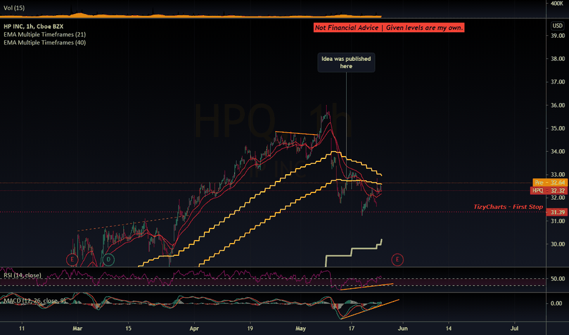
Task: Click the 400K volume axis label
Action: click(x=557, y=3)
